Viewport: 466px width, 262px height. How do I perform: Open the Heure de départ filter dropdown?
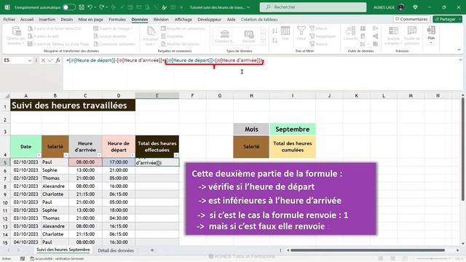pyautogui.click(x=133, y=155)
